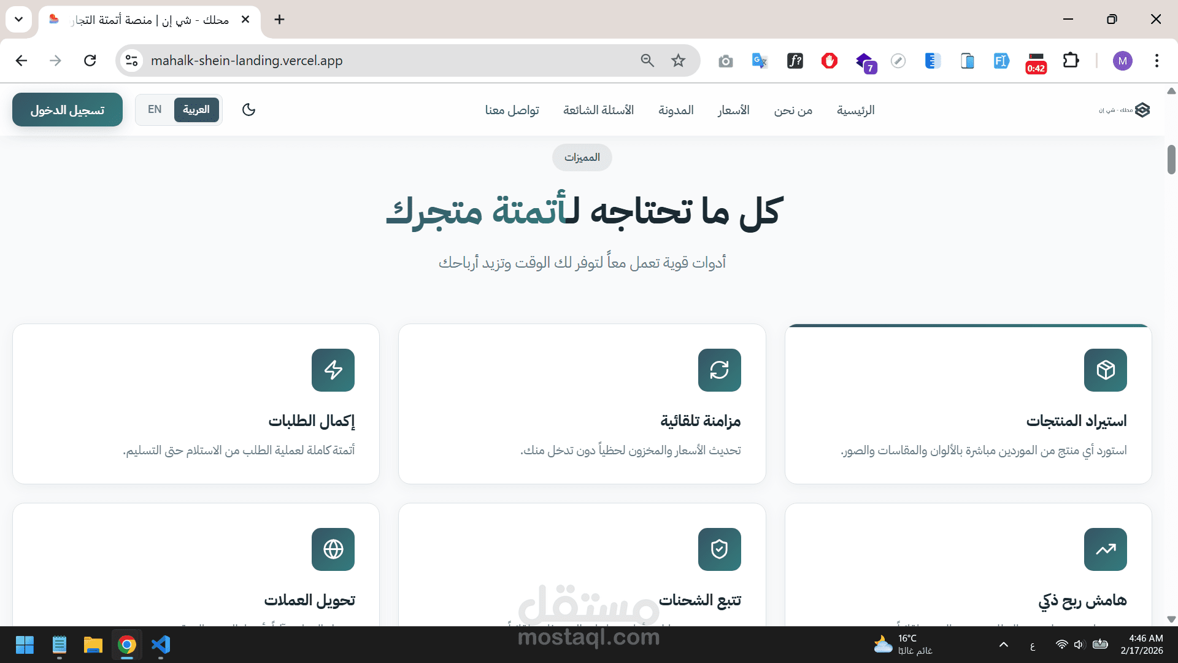Open the Chrome three-dot menu
Viewport: 1178px width, 663px height.
[x=1157, y=61]
